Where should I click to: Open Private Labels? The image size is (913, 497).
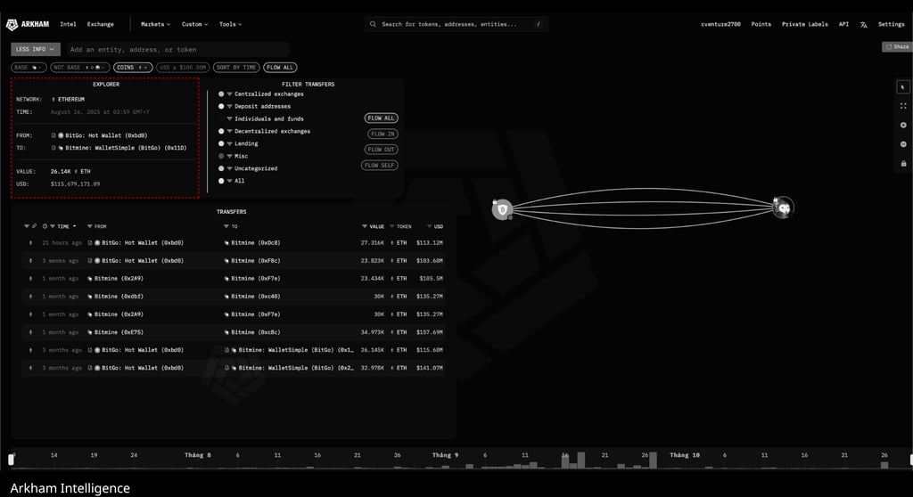click(805, 24)
